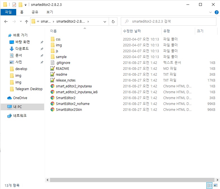Viewport: 220px width, 189px height.
Task: Switch to details view layout
Action: [x=209, y=185]
